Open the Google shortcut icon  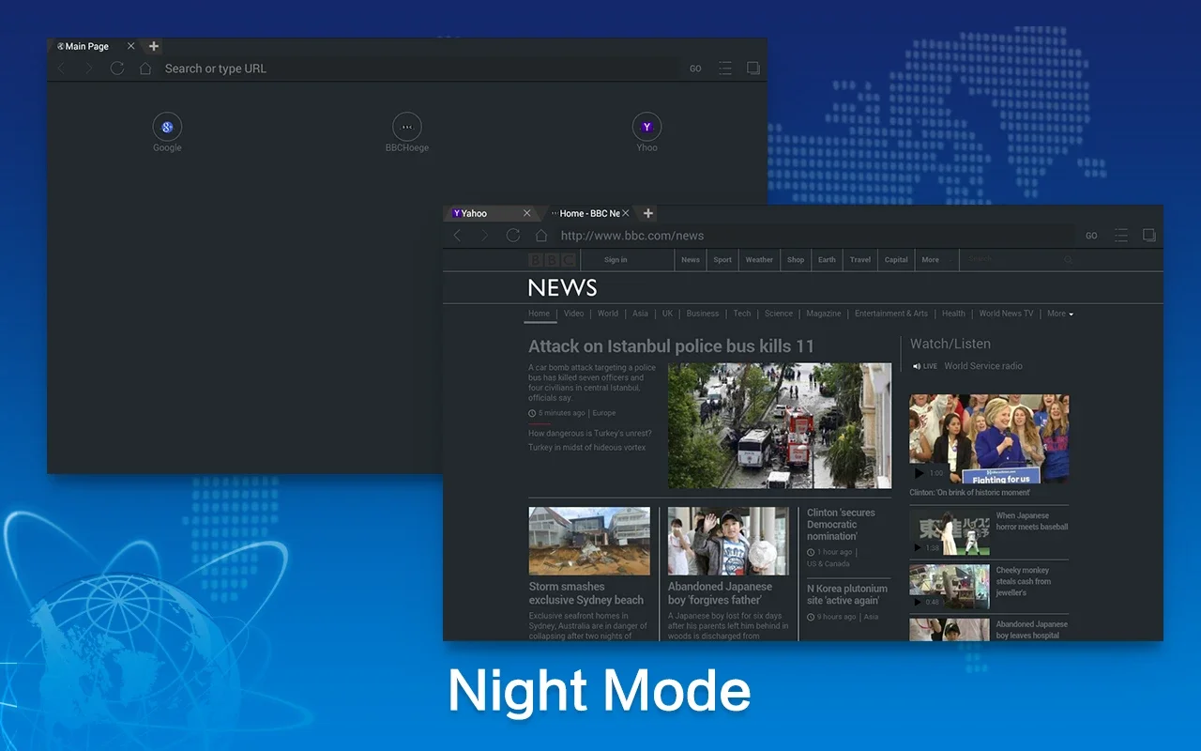[167, 127]
